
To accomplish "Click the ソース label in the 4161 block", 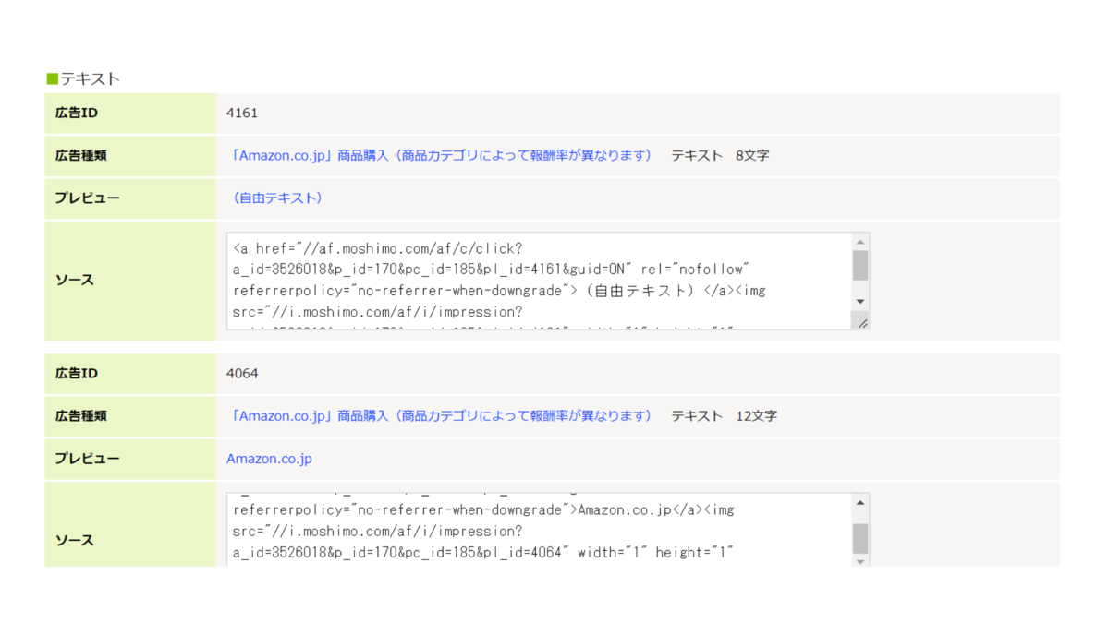I will click(x=74, y=280).
